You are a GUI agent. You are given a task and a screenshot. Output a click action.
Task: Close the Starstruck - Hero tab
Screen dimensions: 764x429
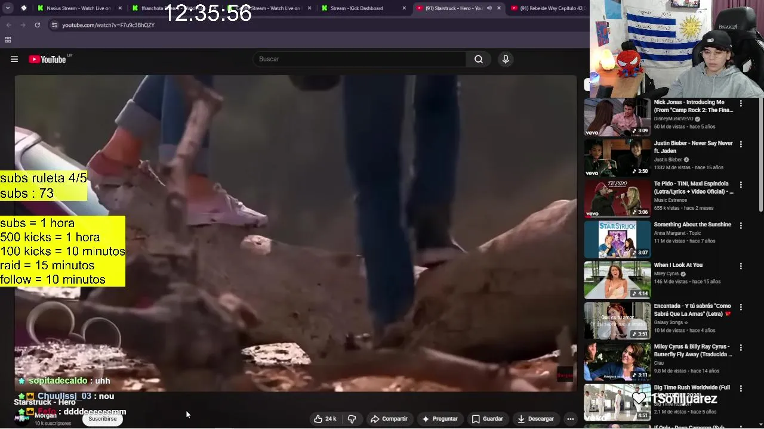click(499, 8)
